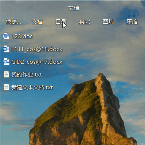Viewport: 145px width, 145px height.
Task: Select the 压缩 tab
Action: pyautogui.click(x=132, y=22)
